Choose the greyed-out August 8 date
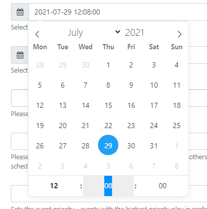The image size is (207, 209). coord(177,166)
